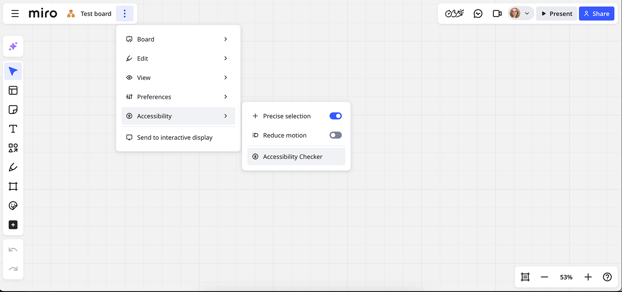The width and height of the screenshot is (622, 292).
Task: Enable Reduce motion
Action: [x=335, y=135]
